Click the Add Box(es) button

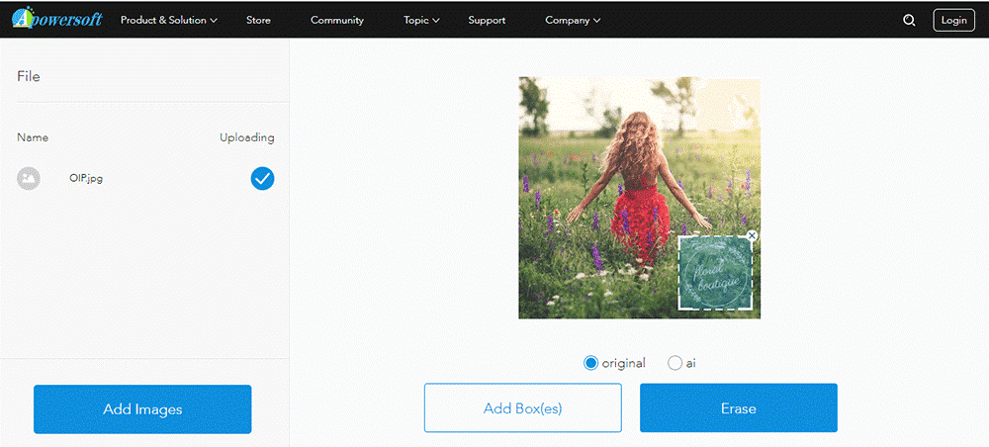pos(522,408)
